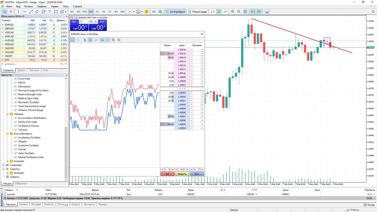The width and height of the screenshot is (377, 212).
Task: Switch chart to MN timeframe
Action: click(x=123, y=12)
